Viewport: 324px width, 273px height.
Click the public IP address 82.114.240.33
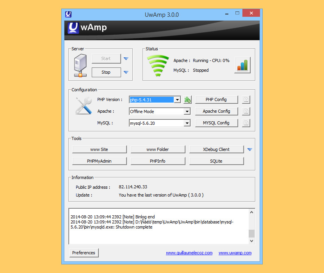click(x=133, y=187)
